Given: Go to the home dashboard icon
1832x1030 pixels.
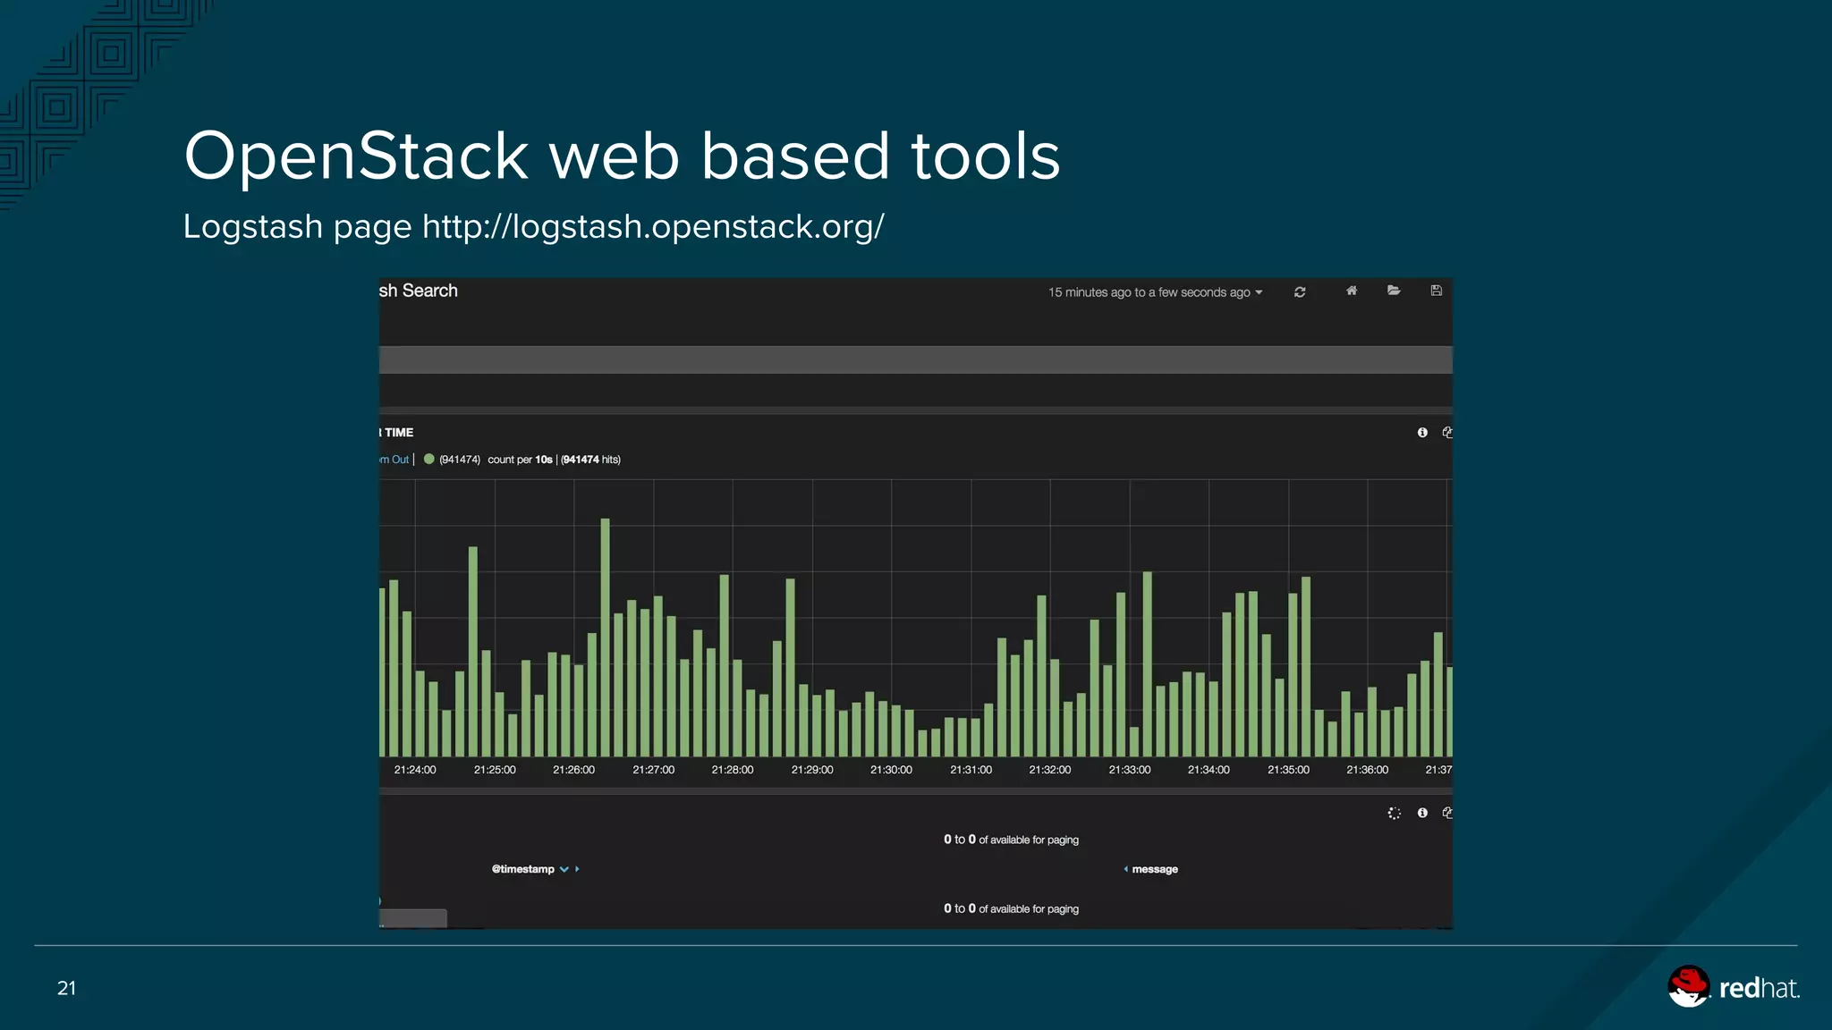Looking at the screenshot, I should [1352, 291].
